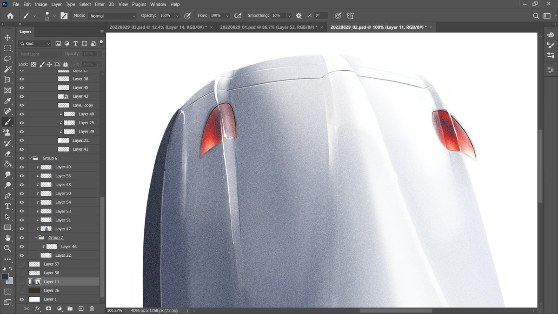Screen dimensions: 558x314
Task: Show Layer 11 visibility box
Action: coord(21,281)
